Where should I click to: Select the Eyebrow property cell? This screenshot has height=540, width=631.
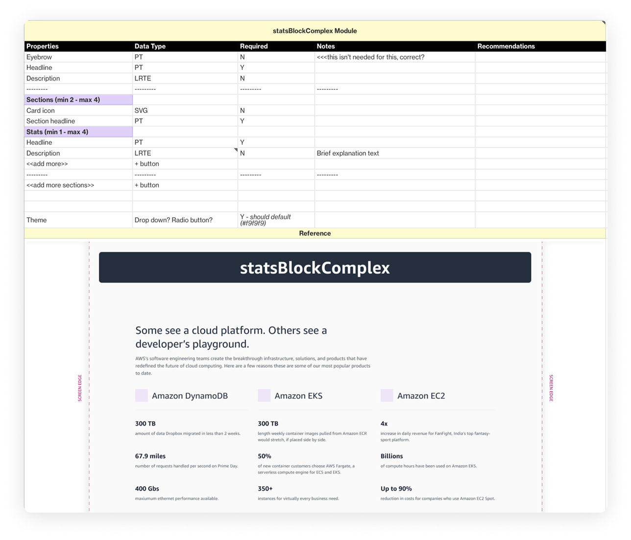pos(78,57)
